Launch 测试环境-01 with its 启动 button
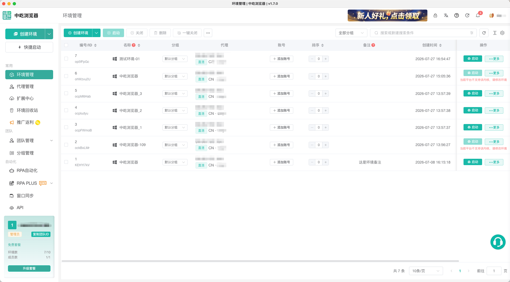The width and height of the screenshot is (510, 282). [473, 59]
